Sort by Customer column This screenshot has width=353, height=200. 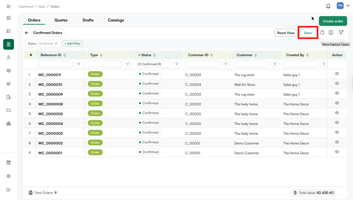click(x=256, y=55)
